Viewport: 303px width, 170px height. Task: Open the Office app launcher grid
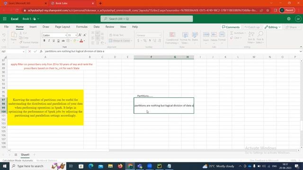pyautogui.click(x=5, y=19)
